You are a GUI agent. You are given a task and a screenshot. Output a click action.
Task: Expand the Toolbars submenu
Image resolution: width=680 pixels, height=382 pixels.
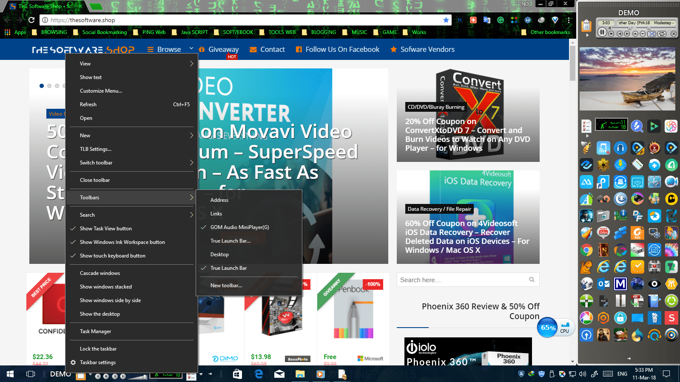132,198
